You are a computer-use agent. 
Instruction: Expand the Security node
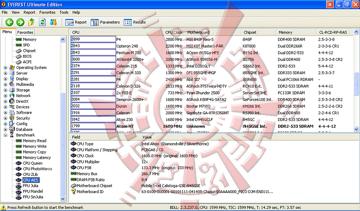[x=5, y=118]
